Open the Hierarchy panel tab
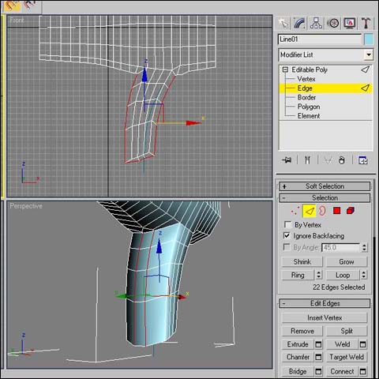This screenshot has height=379, width=379. point(316,24)
